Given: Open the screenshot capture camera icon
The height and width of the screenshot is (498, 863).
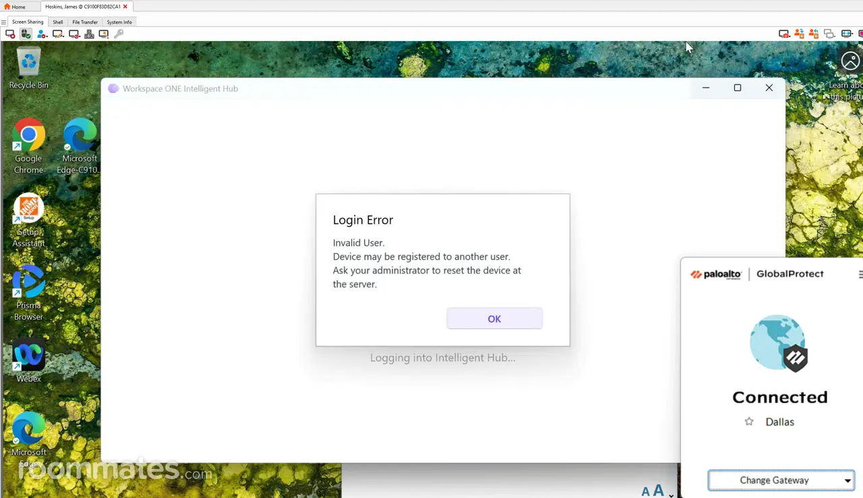Looking at the screenshot, I should pyautogui.click(x=784, y=34).
